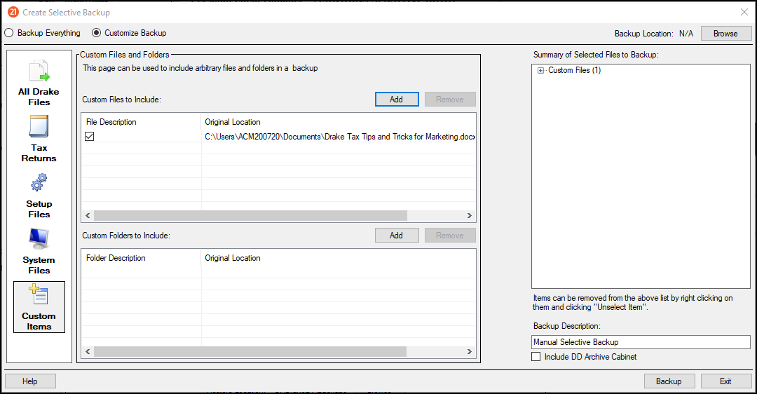The height and width of the screenshot is (394, 757).
Task: Click files list Original Location column header
Action: [x=339, y=122]
